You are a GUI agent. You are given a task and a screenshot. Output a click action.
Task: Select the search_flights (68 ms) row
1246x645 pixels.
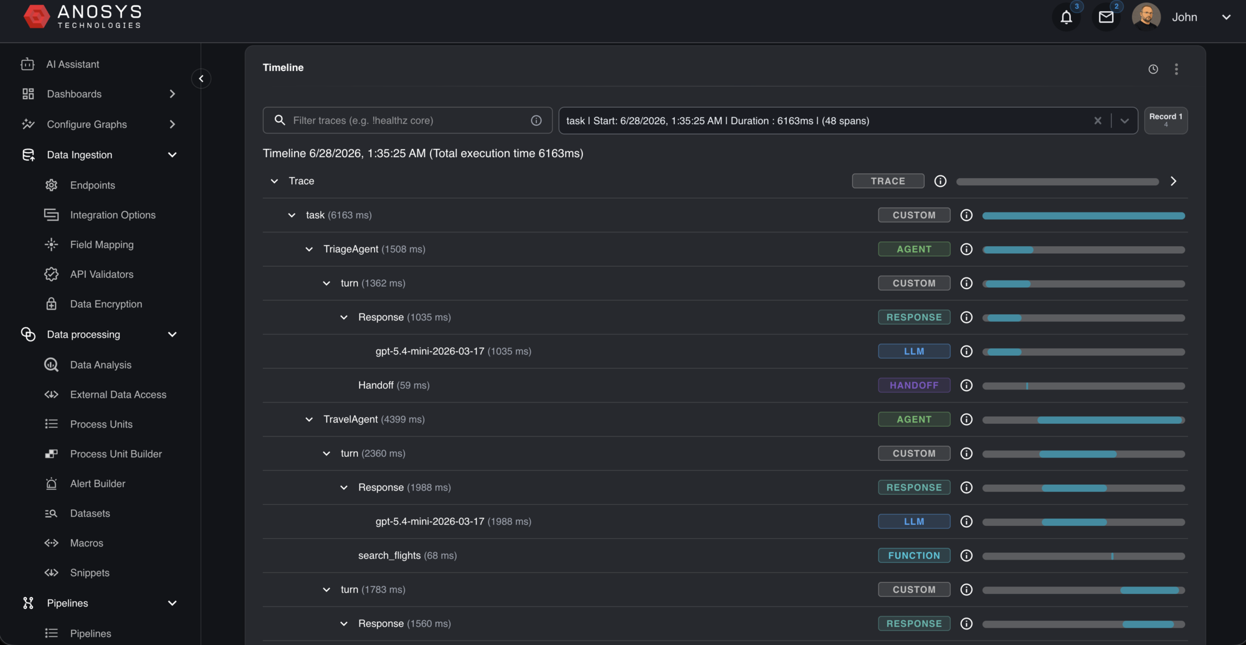725,556
